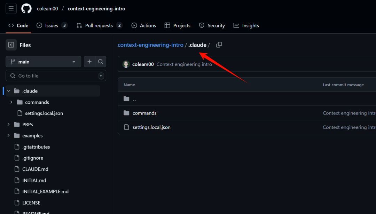This screenshot has height=214, width=376.
Task: Open coleam00 commit author link
Action: (143, 64)
